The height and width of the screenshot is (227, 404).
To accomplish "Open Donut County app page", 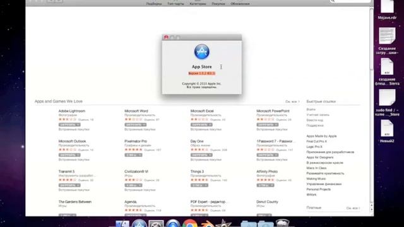I will pos(267,202).
